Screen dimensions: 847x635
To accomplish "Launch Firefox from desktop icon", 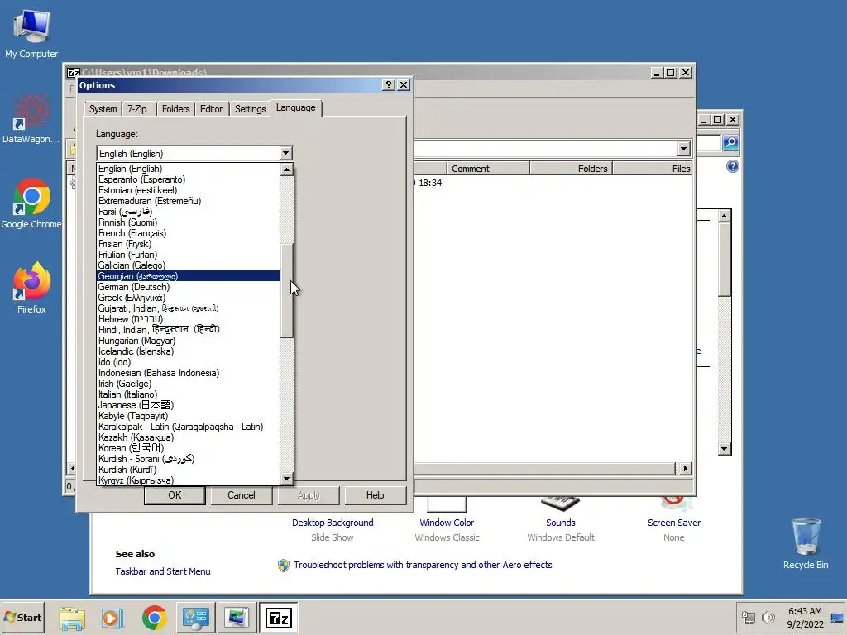I will click(31, 289).
